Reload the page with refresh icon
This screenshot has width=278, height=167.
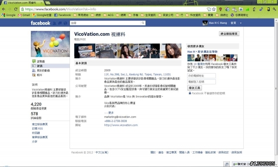16,9
